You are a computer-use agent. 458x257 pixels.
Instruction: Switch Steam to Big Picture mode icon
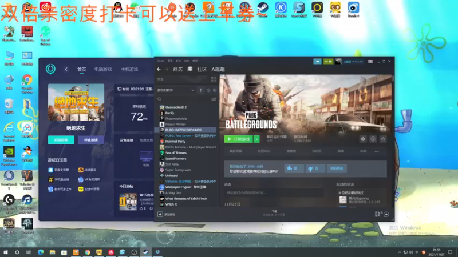click(370, 62)
